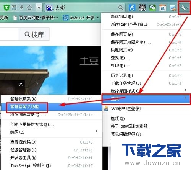
Task: Click the 360 account avatar icon
Action: pos(106,109)
